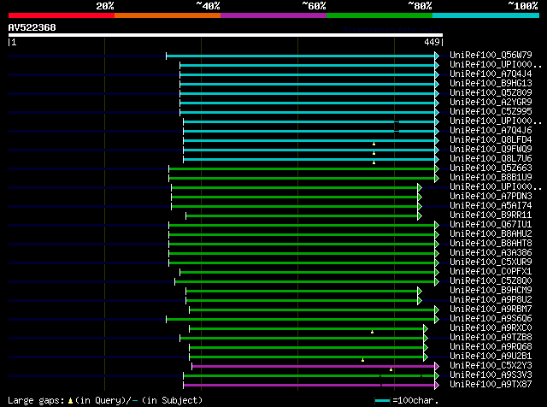Select the UniRef100_C5Z8Q0 label
Viewport: 547px width, 407px height.
click(x=491, y=281)
